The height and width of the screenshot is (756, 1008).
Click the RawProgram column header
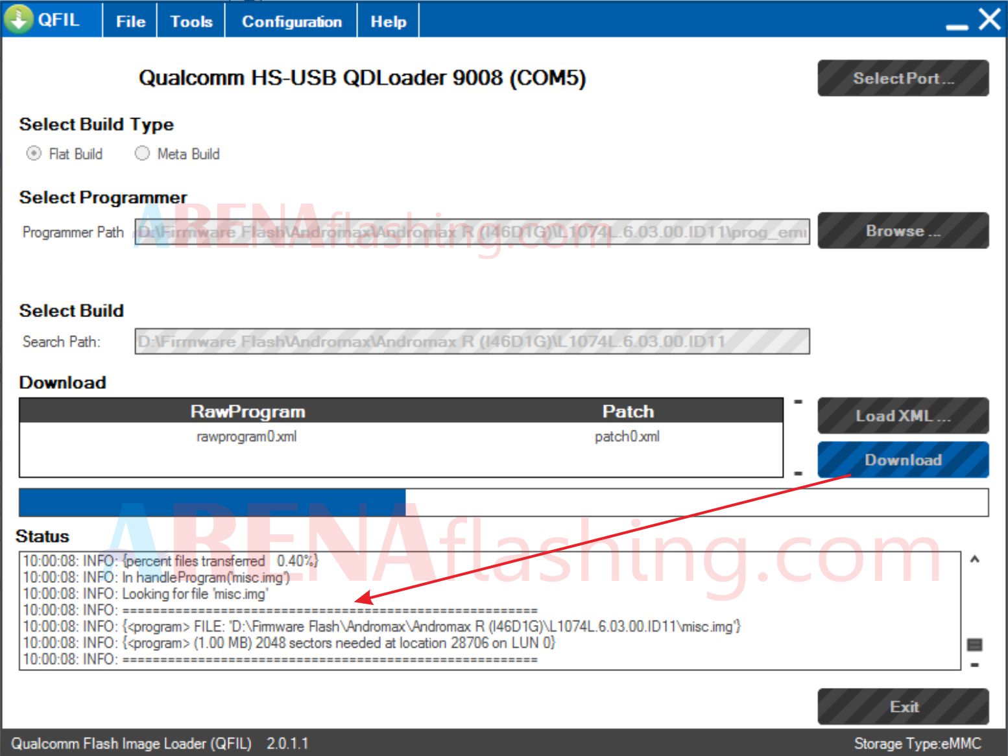pos(248,411)
